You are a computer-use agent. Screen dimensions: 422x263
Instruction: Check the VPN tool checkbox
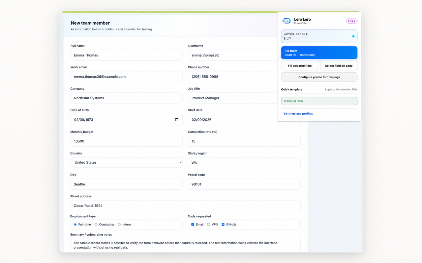[x=208, y=225]
